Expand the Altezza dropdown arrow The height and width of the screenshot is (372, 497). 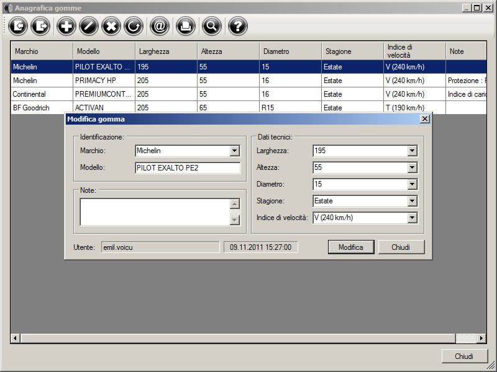click(x=412, y=167)
